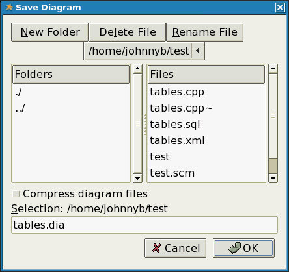
Task: Click the star icon in title bar
Action: pos(9,7)
